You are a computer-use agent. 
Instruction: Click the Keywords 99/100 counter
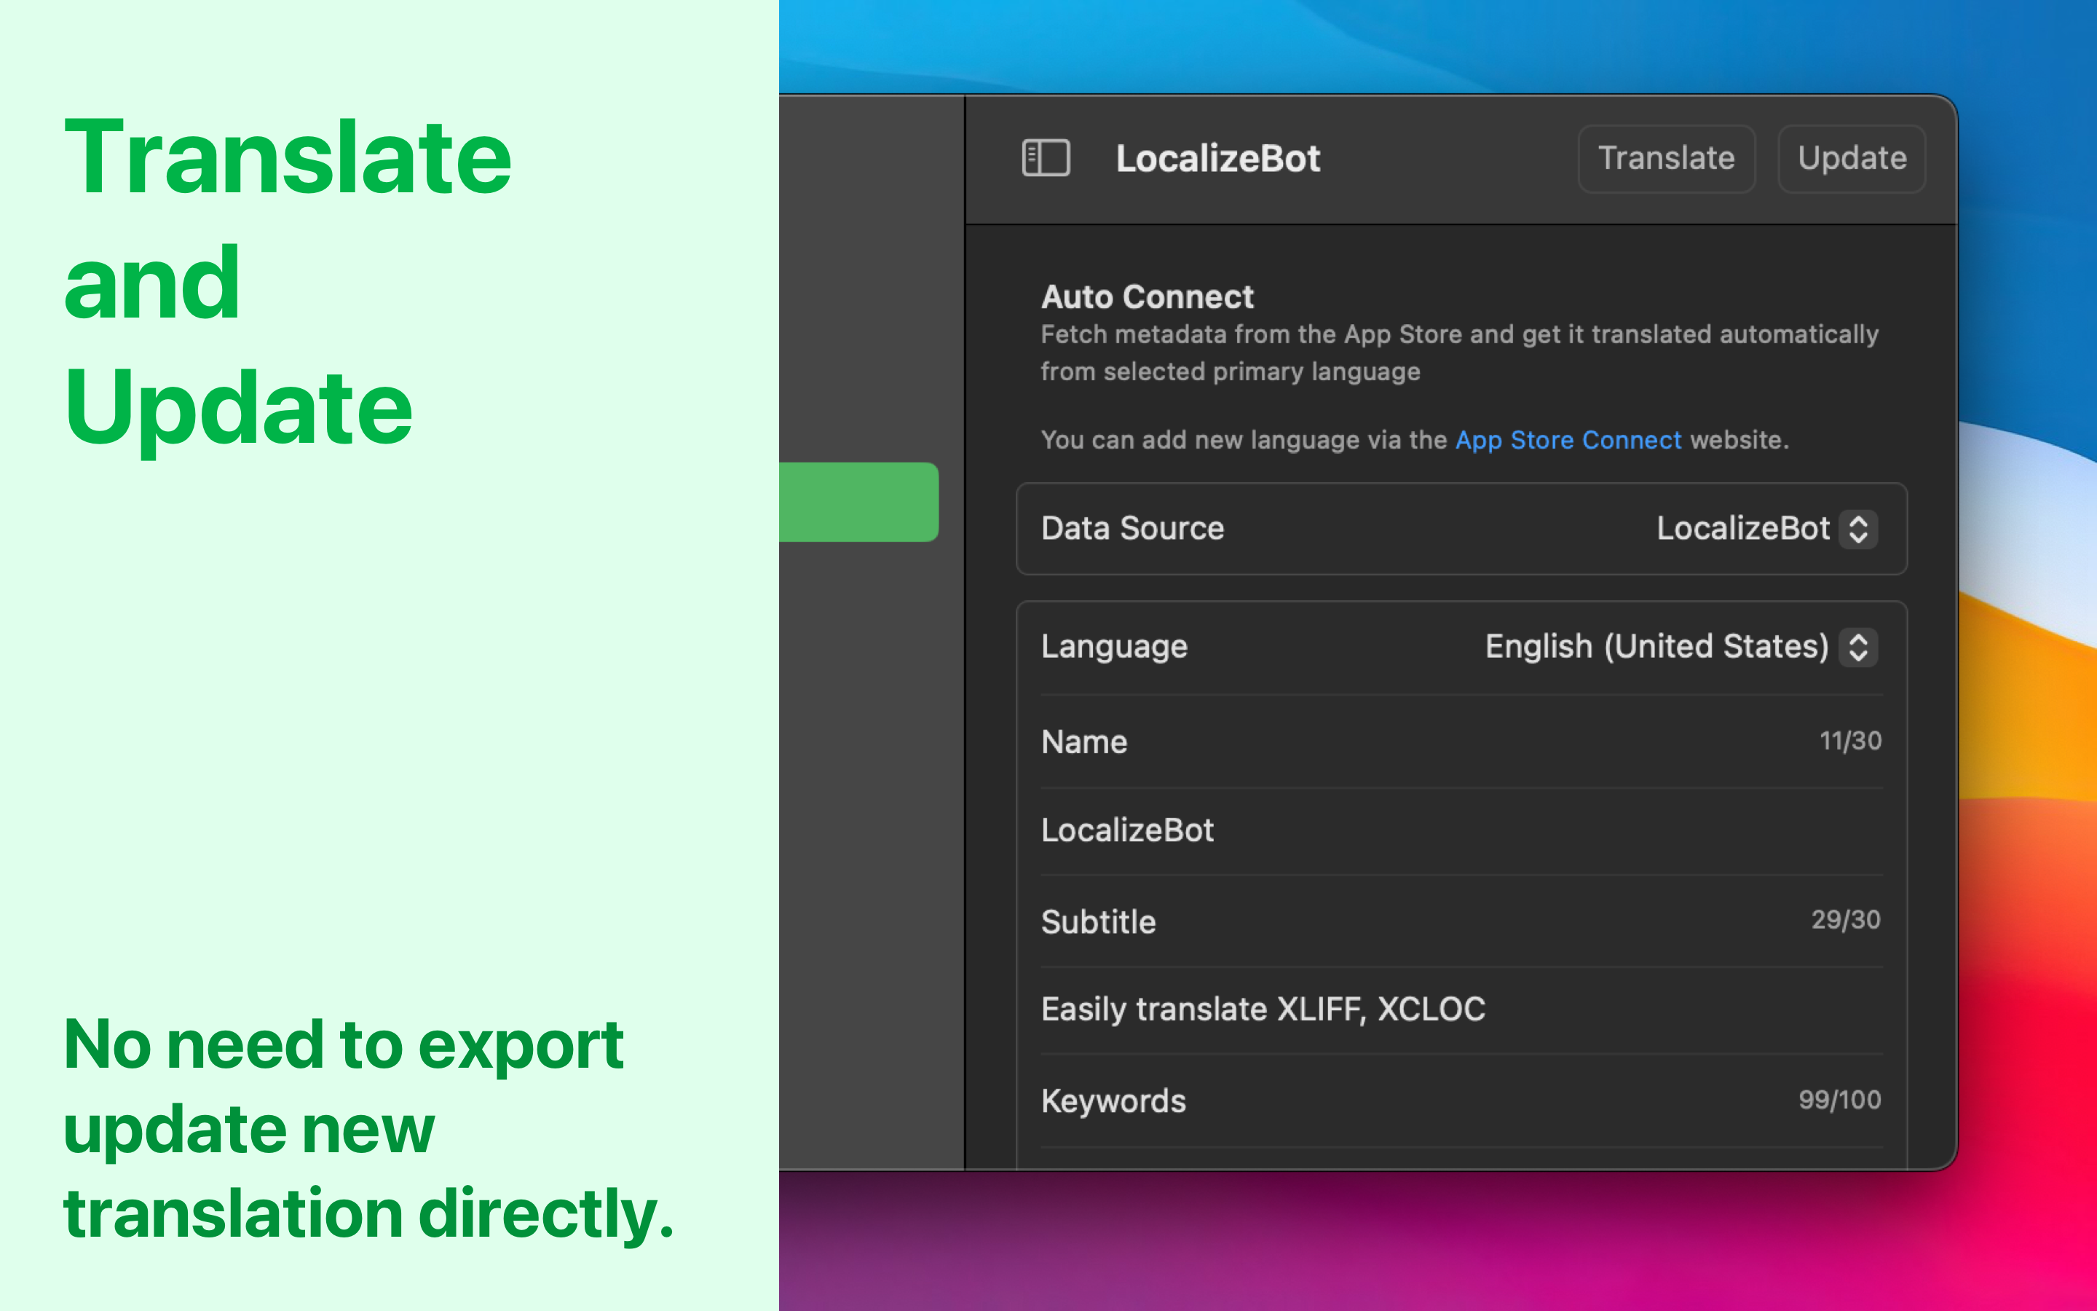(1840, 1100)
